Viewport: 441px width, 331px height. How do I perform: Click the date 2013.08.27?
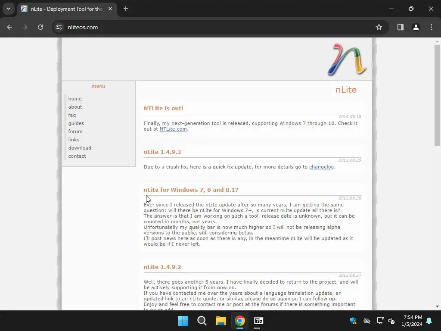350,275
